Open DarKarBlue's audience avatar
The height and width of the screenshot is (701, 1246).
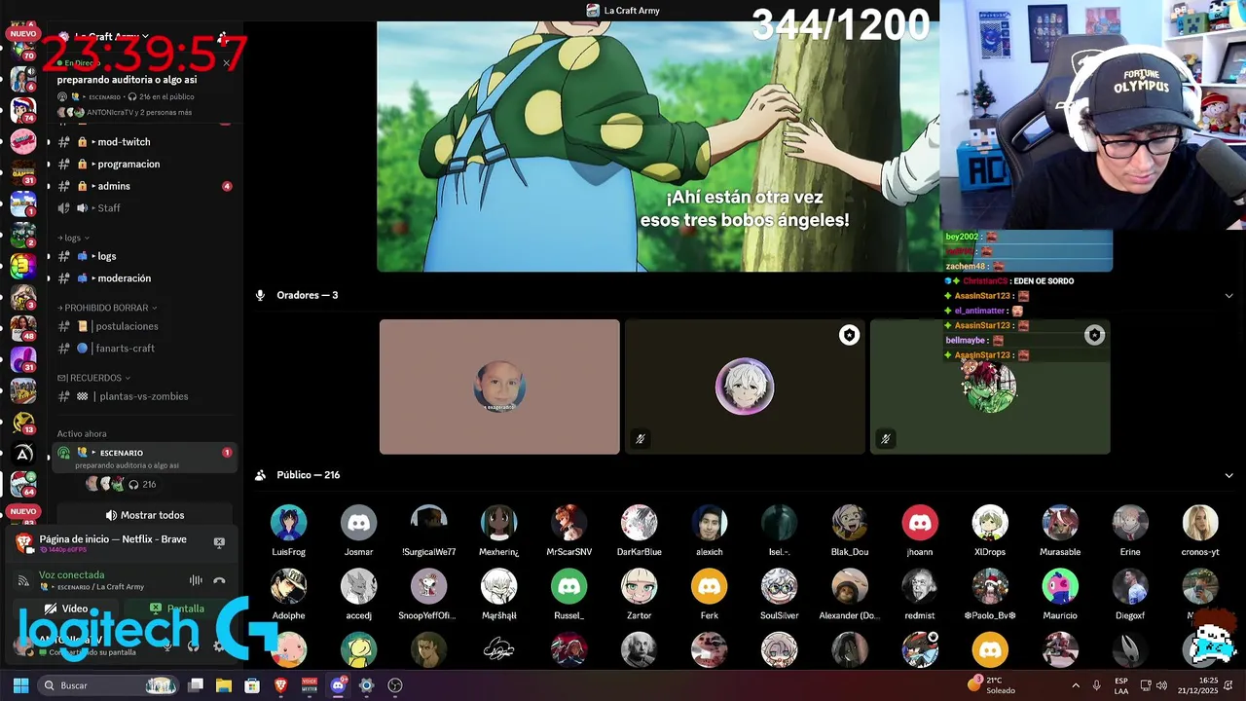pyautogui.click(x=639, y=523)
